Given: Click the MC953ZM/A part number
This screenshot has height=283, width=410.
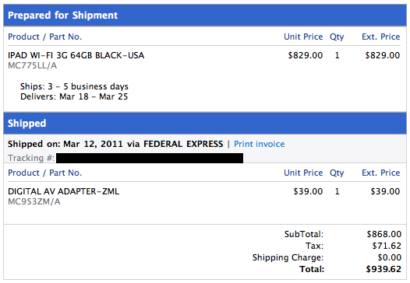Looking at the screenshot, I should pos(34,201).
